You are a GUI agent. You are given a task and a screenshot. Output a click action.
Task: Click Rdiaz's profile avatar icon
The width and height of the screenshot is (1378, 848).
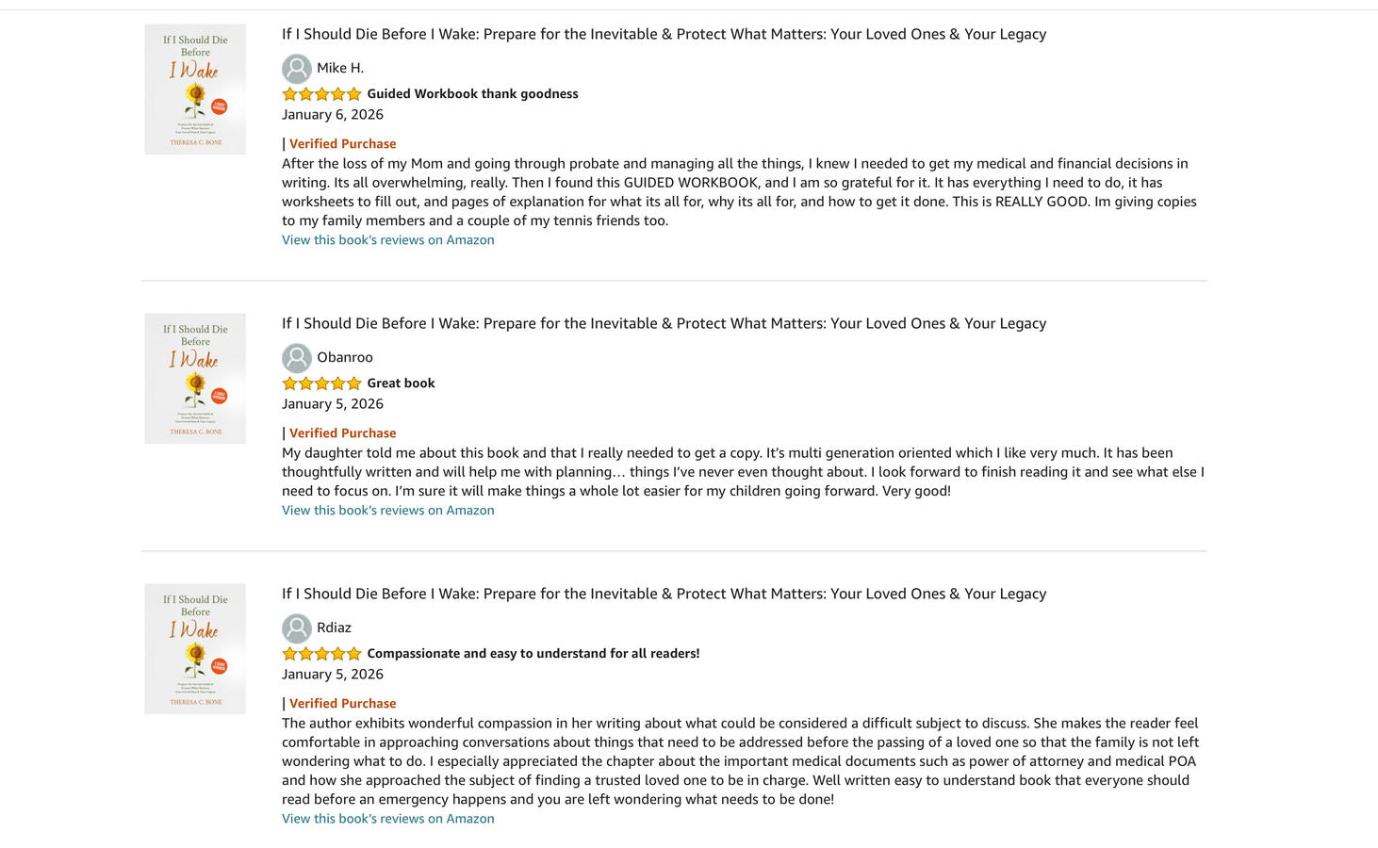tap(296, 628)
